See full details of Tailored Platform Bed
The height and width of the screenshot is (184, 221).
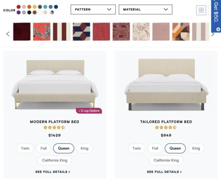point(164,172)
